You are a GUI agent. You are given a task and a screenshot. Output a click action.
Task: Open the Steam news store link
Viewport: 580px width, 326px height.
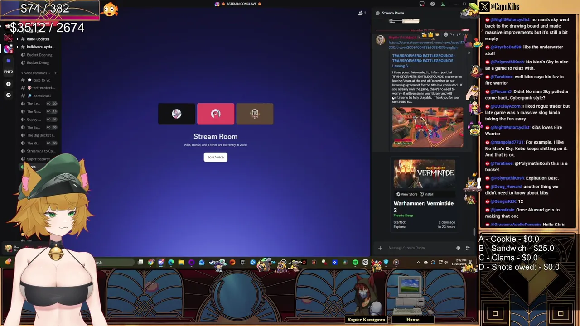427,45
